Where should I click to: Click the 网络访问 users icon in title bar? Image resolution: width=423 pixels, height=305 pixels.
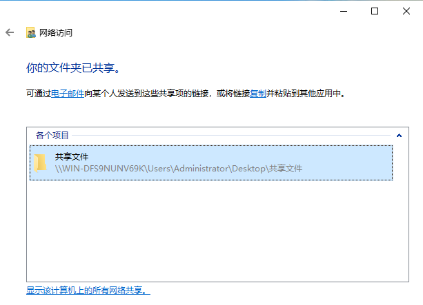(x=30, y=32)
